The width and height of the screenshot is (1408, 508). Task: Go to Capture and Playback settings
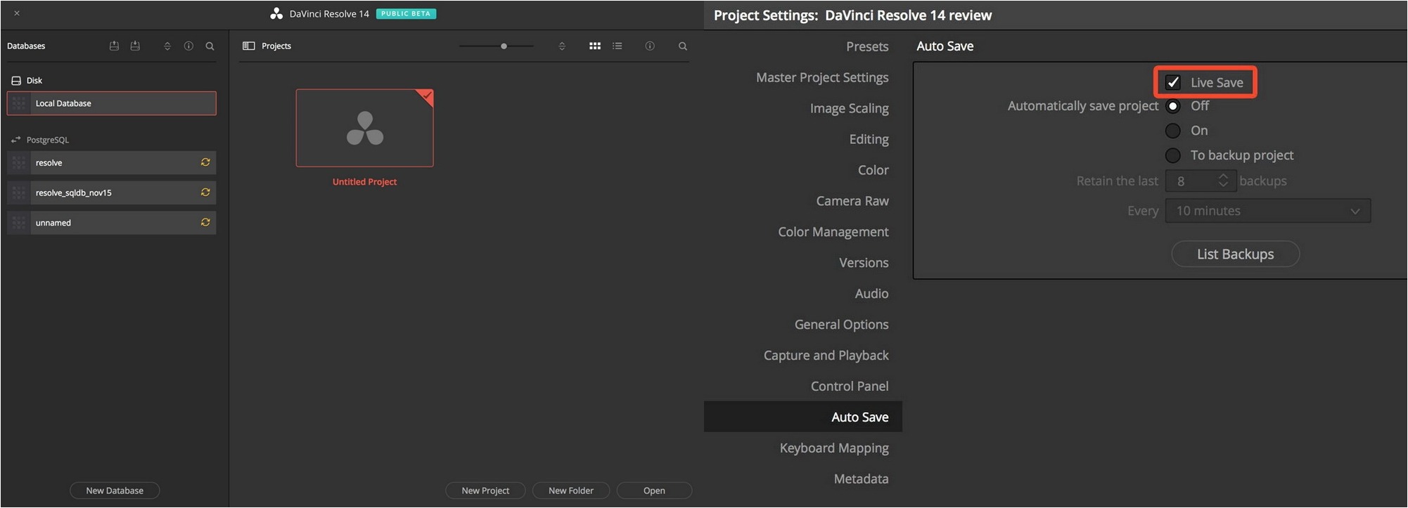pos(826,356)
